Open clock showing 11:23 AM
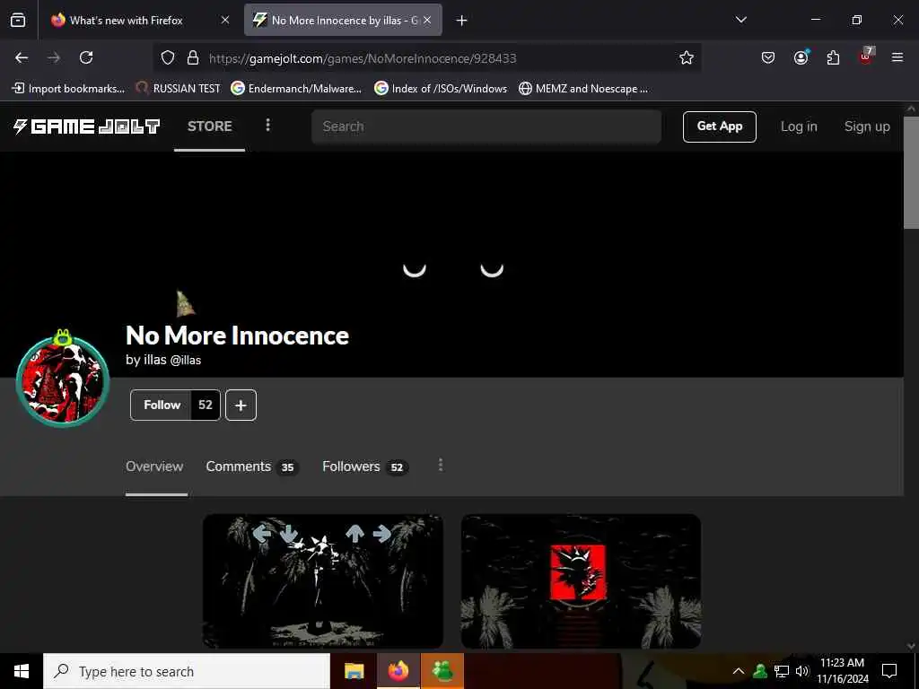 (x=842, y=671)
